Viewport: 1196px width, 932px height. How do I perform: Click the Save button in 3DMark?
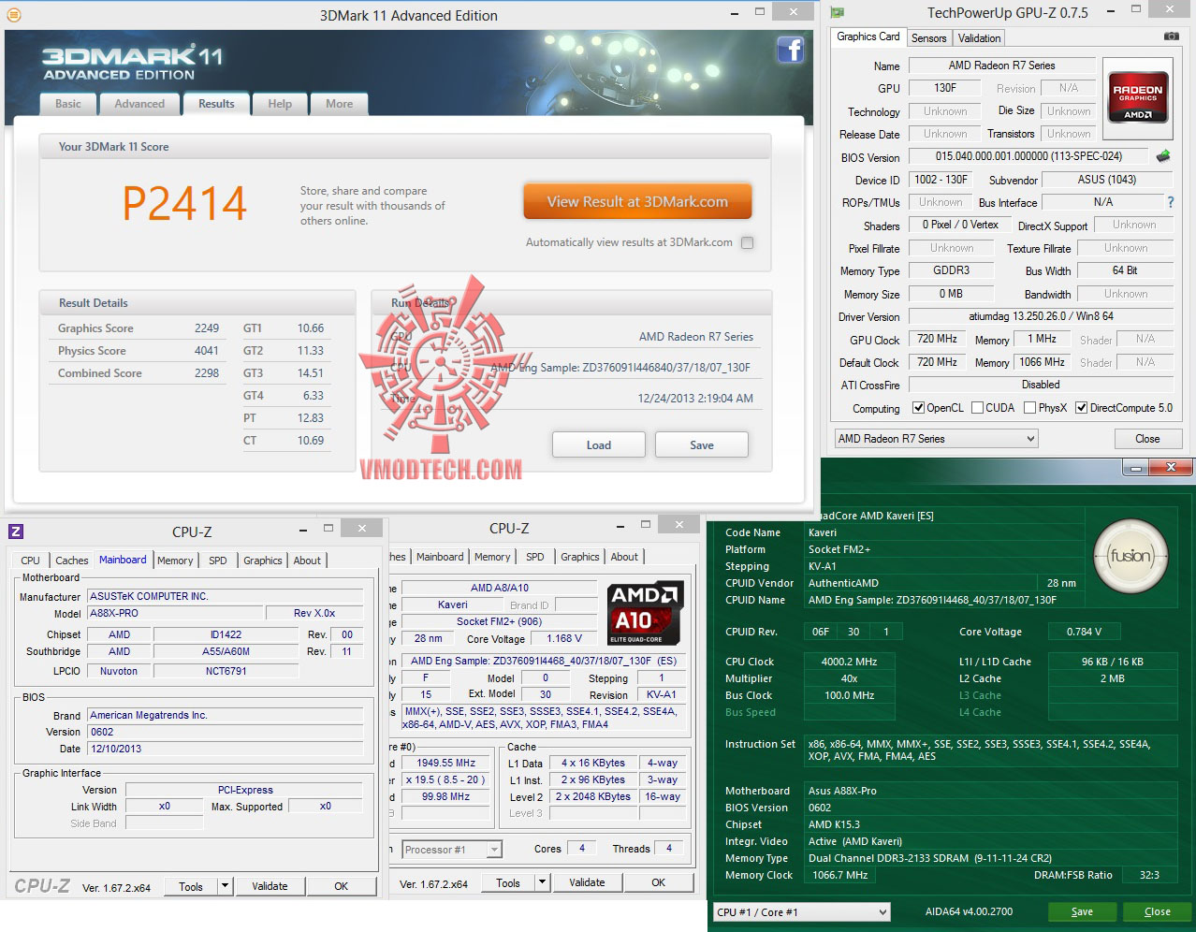[702, 445]
